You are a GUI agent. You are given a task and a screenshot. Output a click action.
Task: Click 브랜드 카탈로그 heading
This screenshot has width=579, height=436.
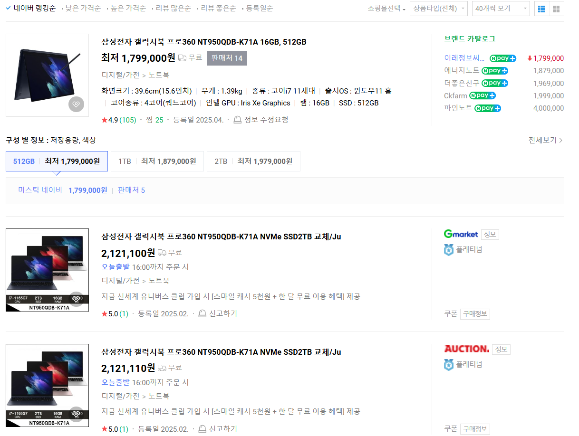[x=470, y=39]
